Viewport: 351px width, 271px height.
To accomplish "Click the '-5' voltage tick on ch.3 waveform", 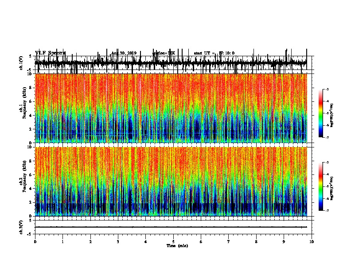I will [x=30, y=234].
